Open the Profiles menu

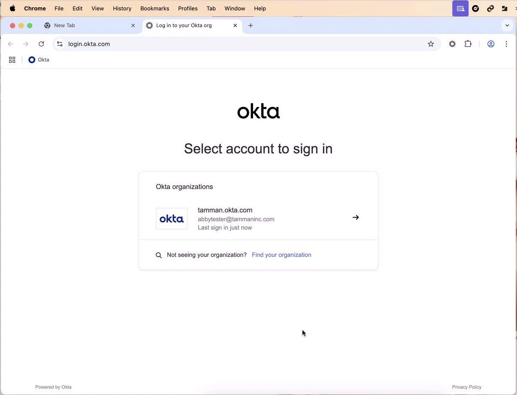[x=188, y=8]
